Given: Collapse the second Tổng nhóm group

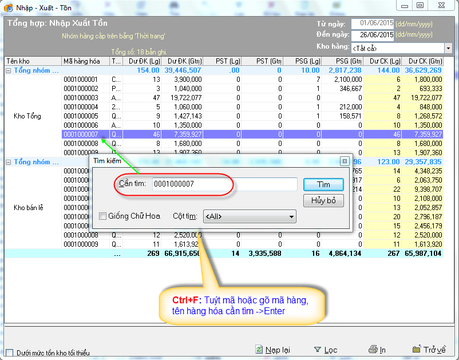Looking at the screenshot, I should point(9,162).
